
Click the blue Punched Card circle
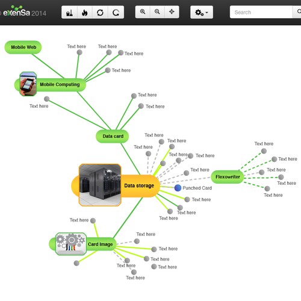tap(178, 188)
